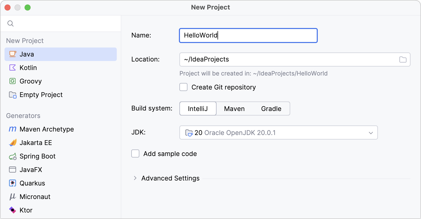Image resolution: width=421 pixels, height=219 pixels.
Task: Open Maven Archetype generator label
Action: click(x=47, y=129)
